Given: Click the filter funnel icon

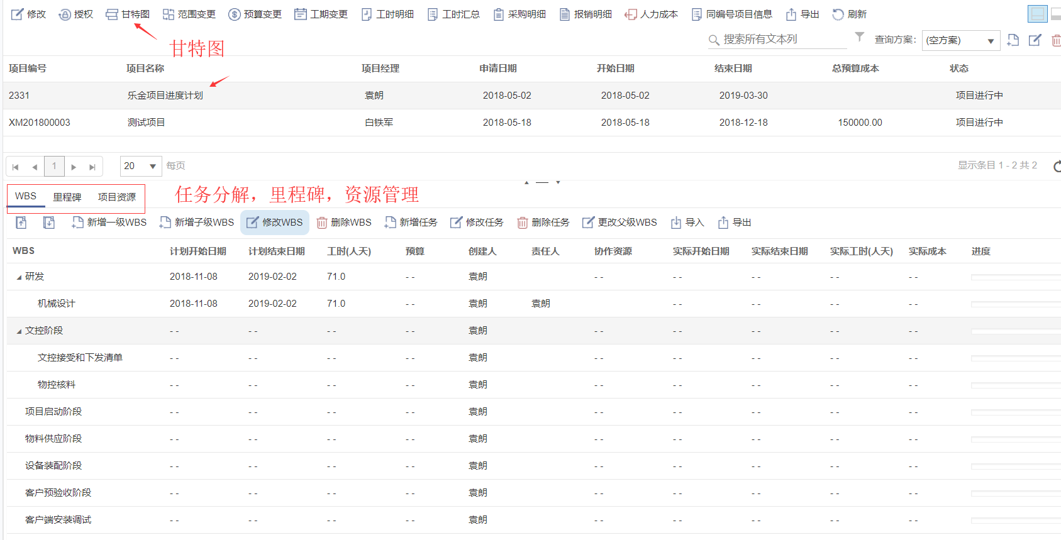Looking at the screenshot, I should click(x=859, y=37).
